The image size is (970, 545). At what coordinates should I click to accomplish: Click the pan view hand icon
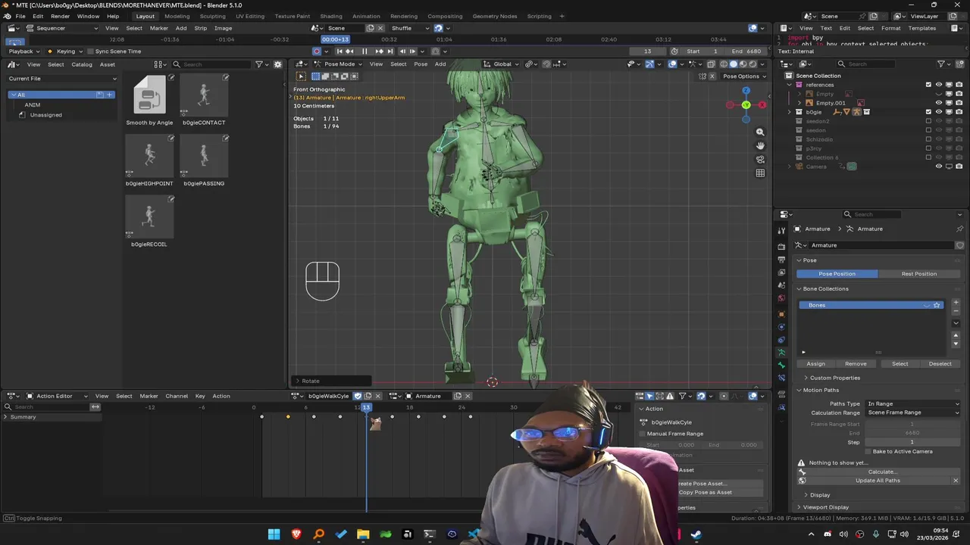760,146
